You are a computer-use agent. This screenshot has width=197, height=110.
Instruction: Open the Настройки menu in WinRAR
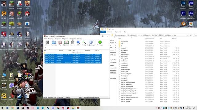point(73,39)
